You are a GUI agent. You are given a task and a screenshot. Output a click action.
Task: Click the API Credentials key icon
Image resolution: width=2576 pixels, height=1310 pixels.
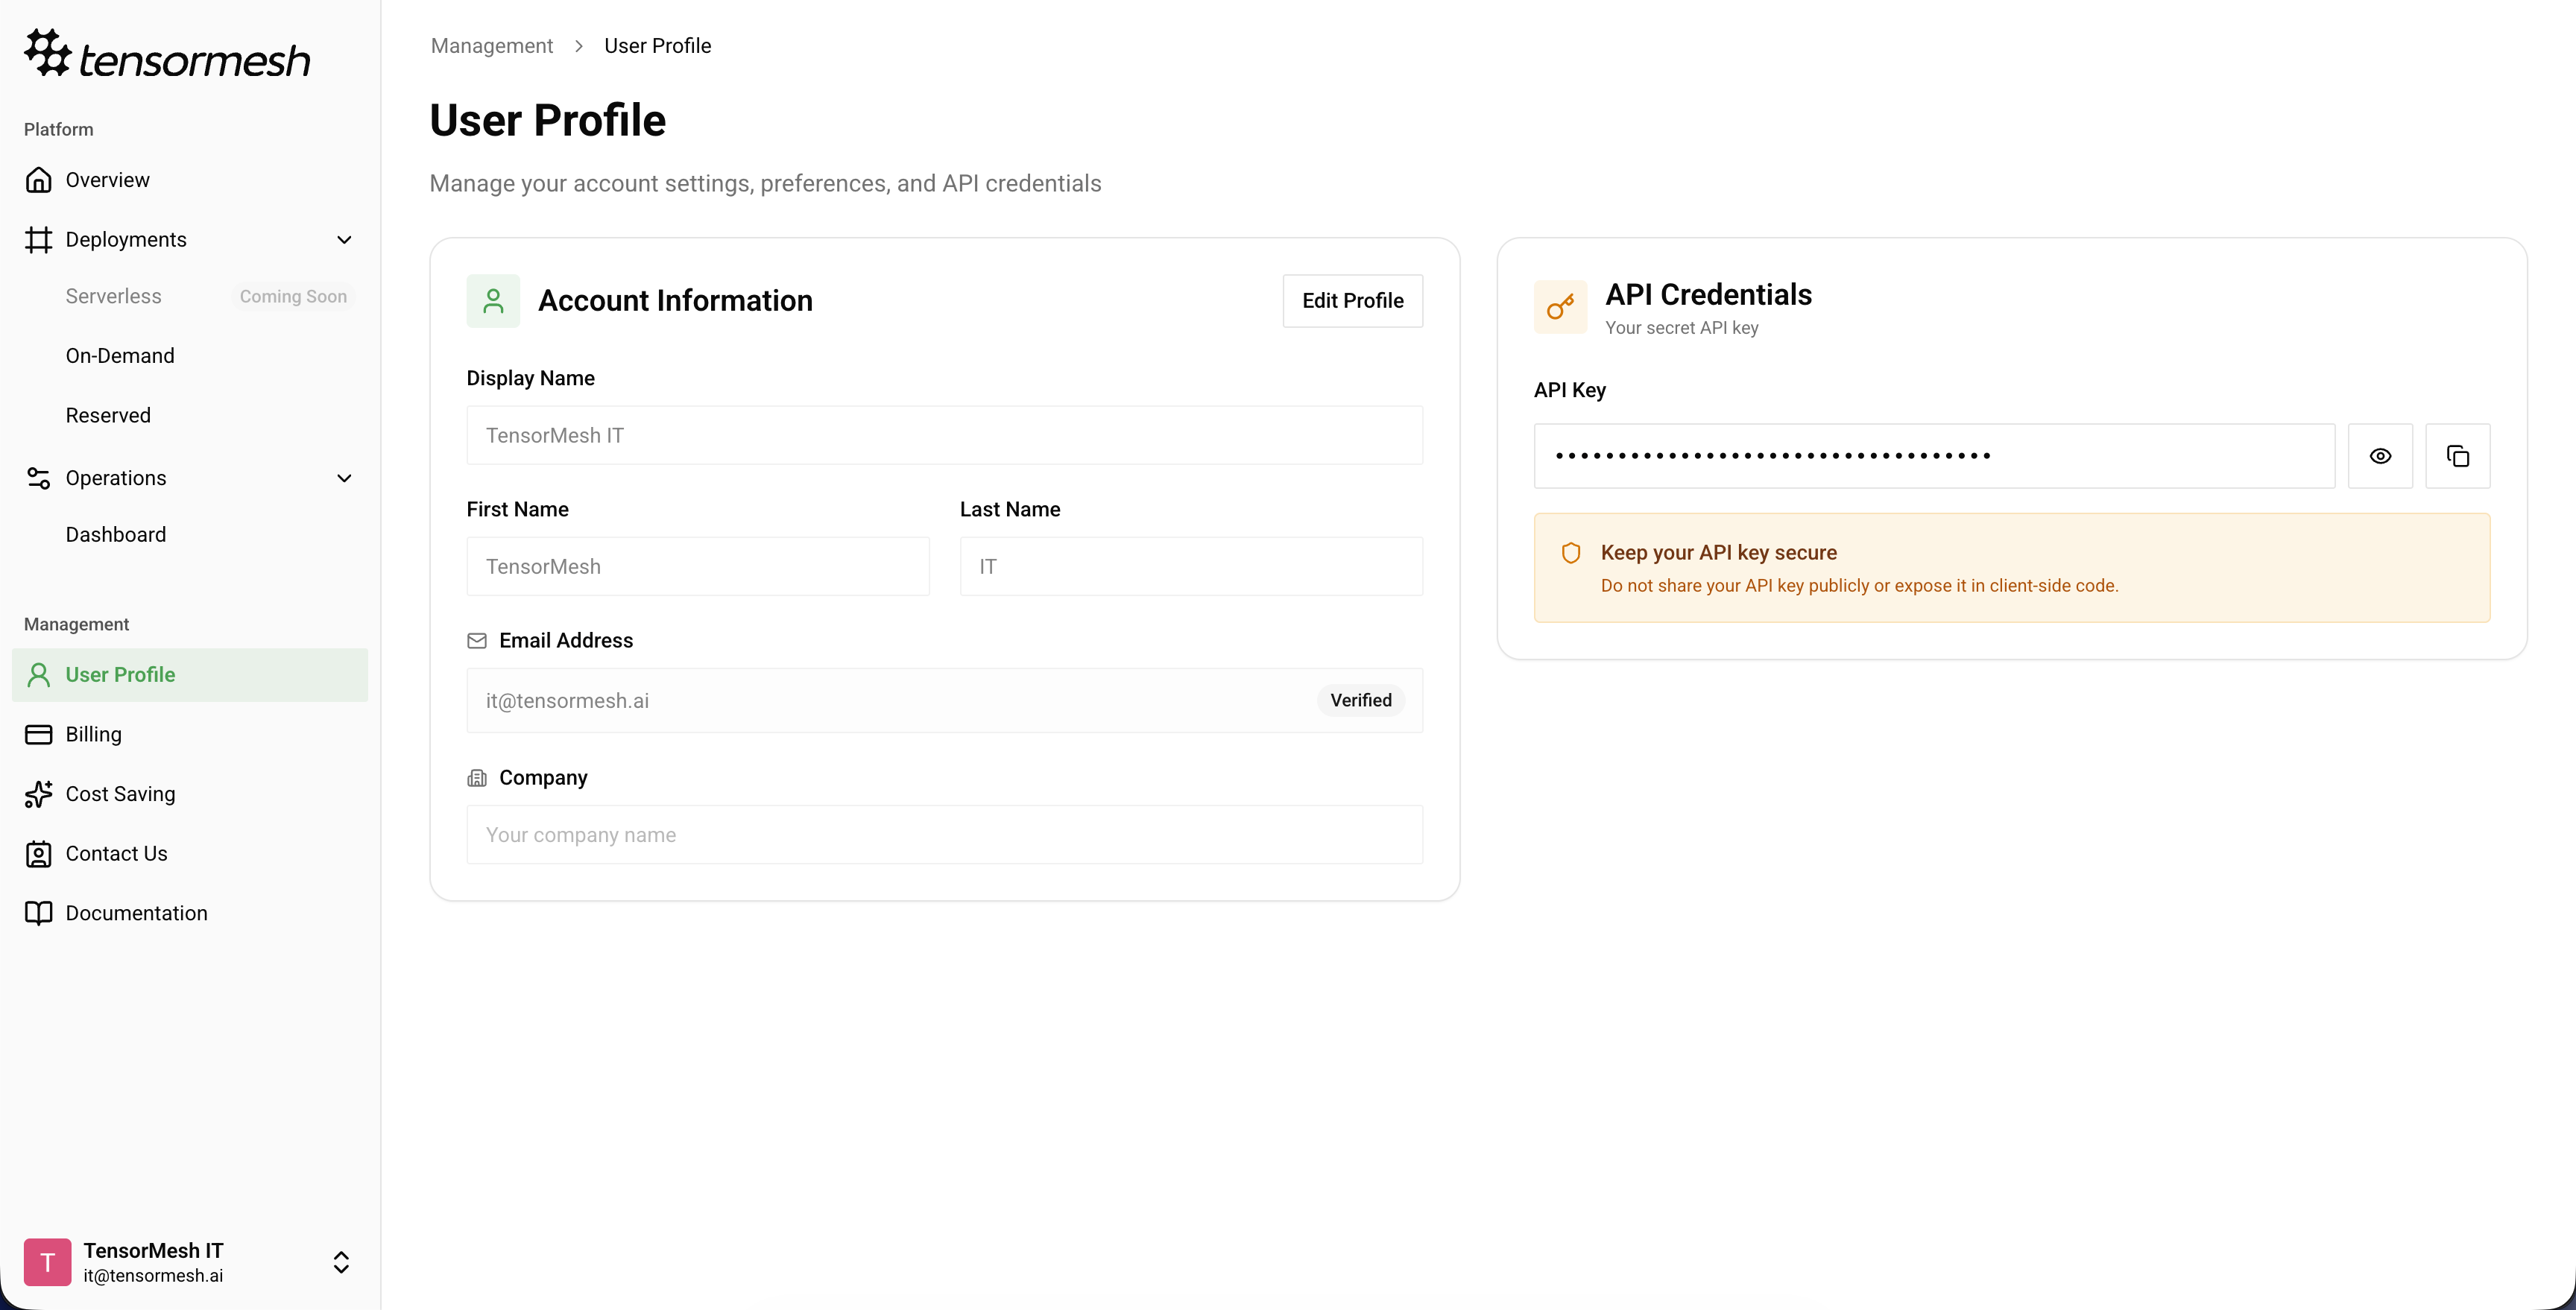click(x=1559, y=307)
